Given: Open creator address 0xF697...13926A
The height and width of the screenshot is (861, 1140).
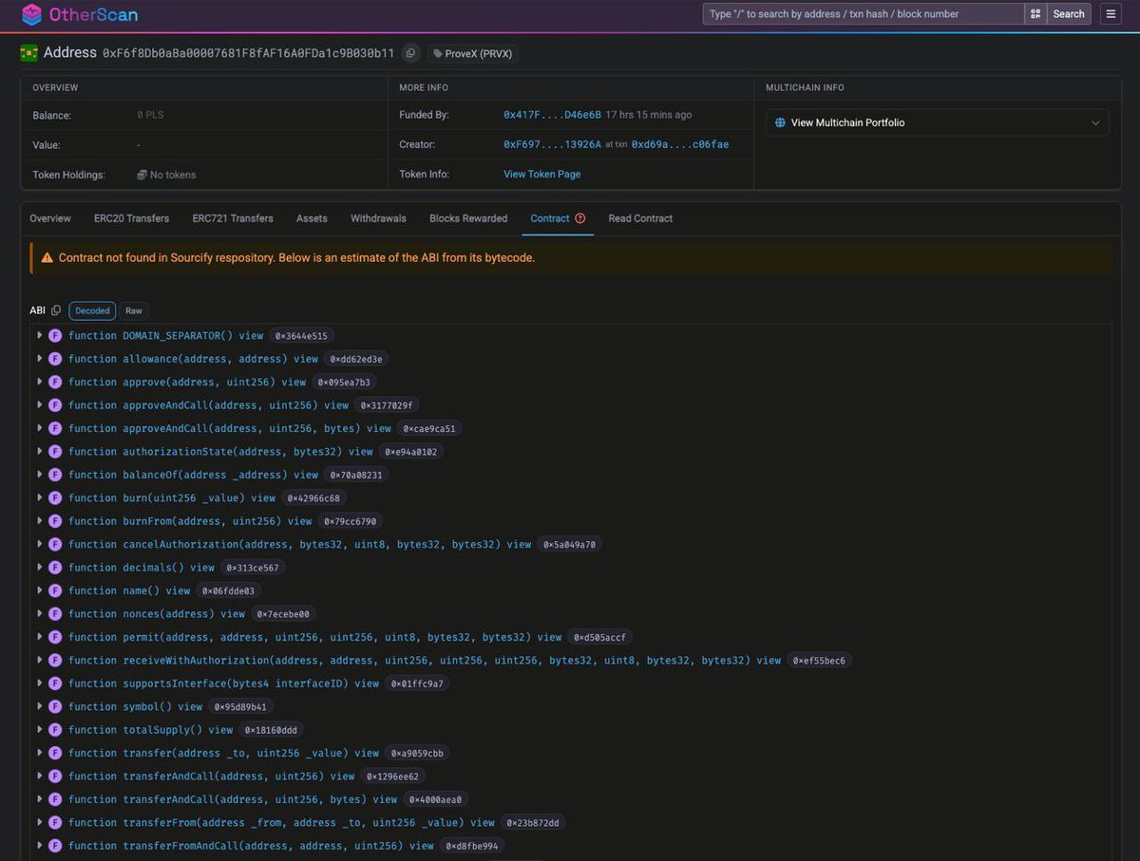Looking at the screenshot, I should point(552,144).
